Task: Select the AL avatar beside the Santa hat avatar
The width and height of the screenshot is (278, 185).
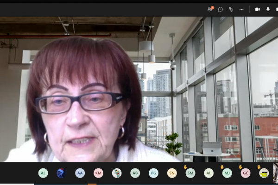Action: click(43, 173)
